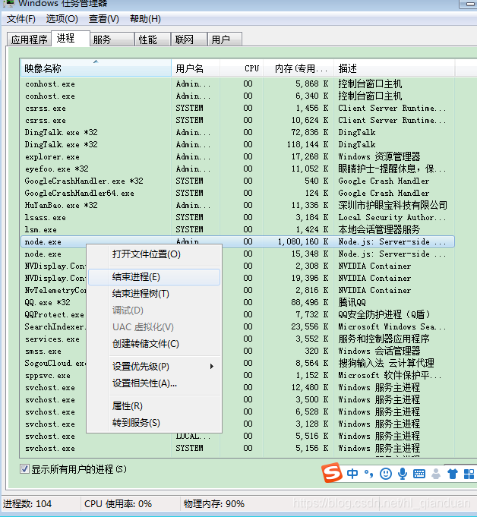The image size is (477, 517).
Task: Open the Sogou toolbox grid icon
Action: pos(469,474)
